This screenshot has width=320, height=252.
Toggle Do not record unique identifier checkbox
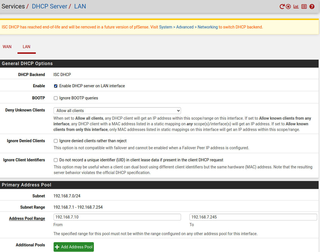[56, 160]
